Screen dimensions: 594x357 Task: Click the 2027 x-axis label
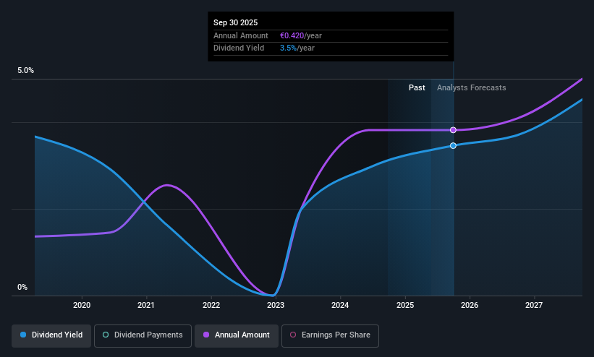point(534,305)
